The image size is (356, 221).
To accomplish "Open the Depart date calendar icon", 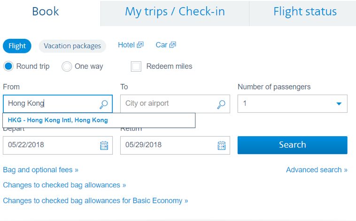I will click(x=104, y=145).
